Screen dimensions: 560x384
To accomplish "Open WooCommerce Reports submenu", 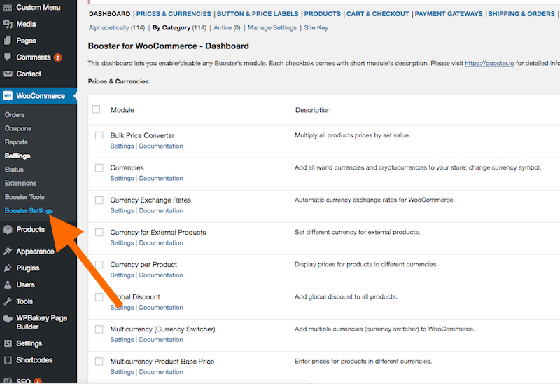I will coord(16,142).
